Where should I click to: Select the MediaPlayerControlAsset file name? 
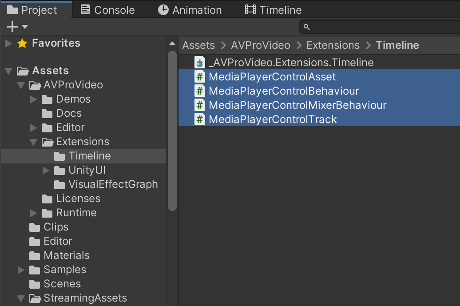[272, 77]
